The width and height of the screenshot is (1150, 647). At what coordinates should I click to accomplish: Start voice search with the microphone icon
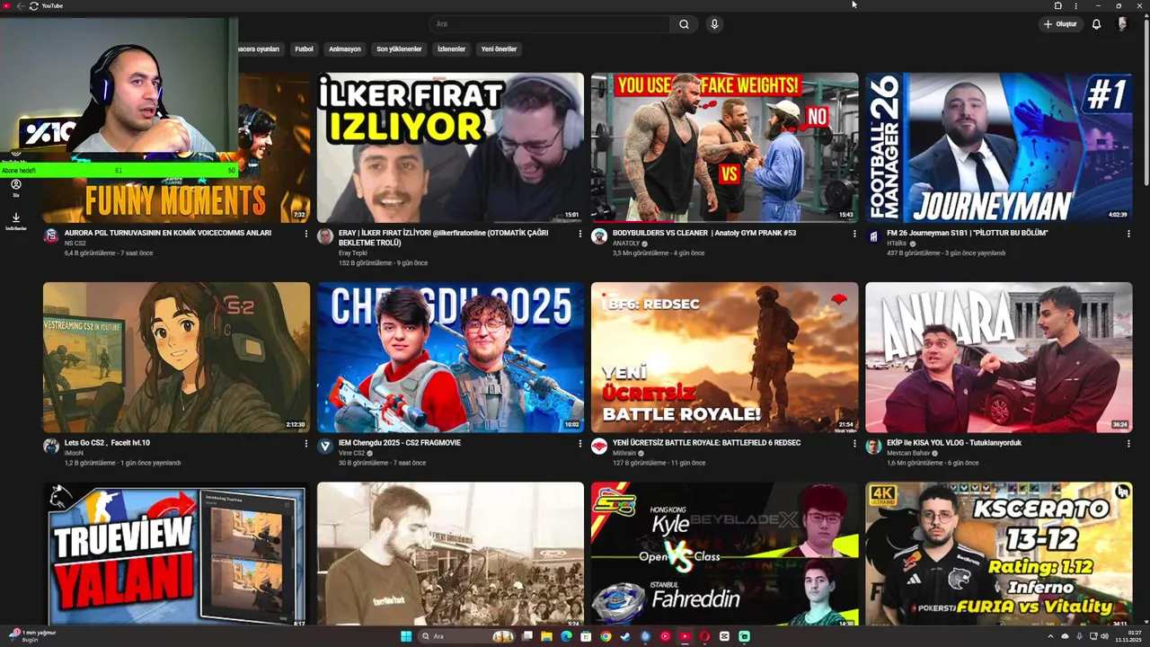coord(714,24)
